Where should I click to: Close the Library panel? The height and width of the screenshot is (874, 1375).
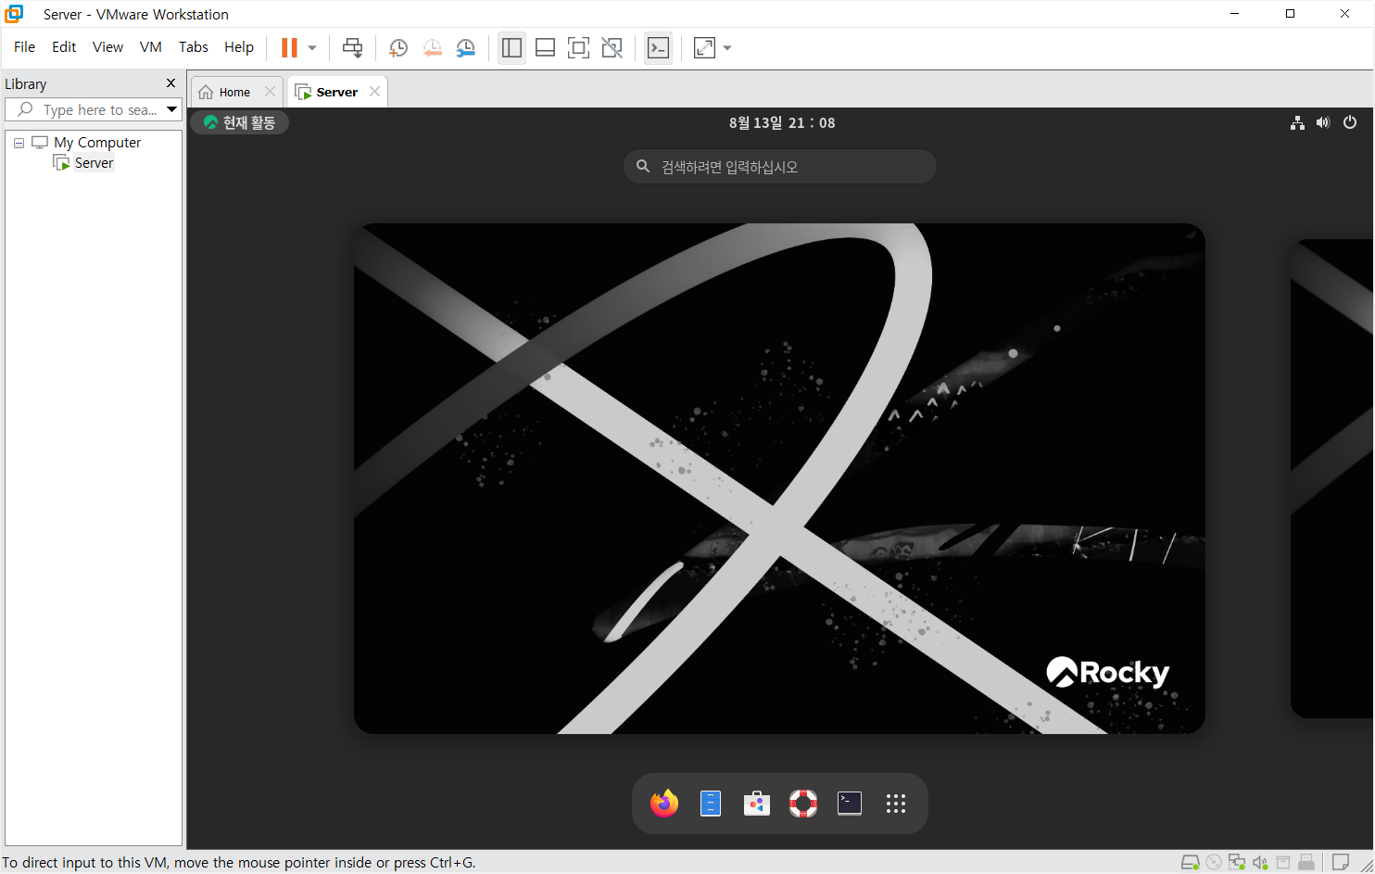170,83
